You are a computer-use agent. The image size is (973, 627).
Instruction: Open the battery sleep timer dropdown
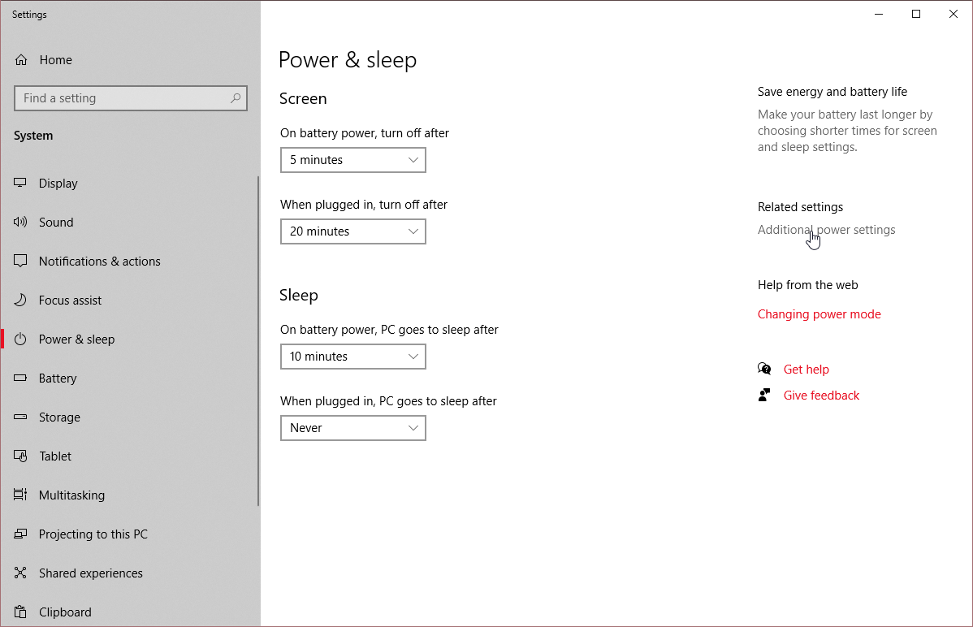coord(352,357)
